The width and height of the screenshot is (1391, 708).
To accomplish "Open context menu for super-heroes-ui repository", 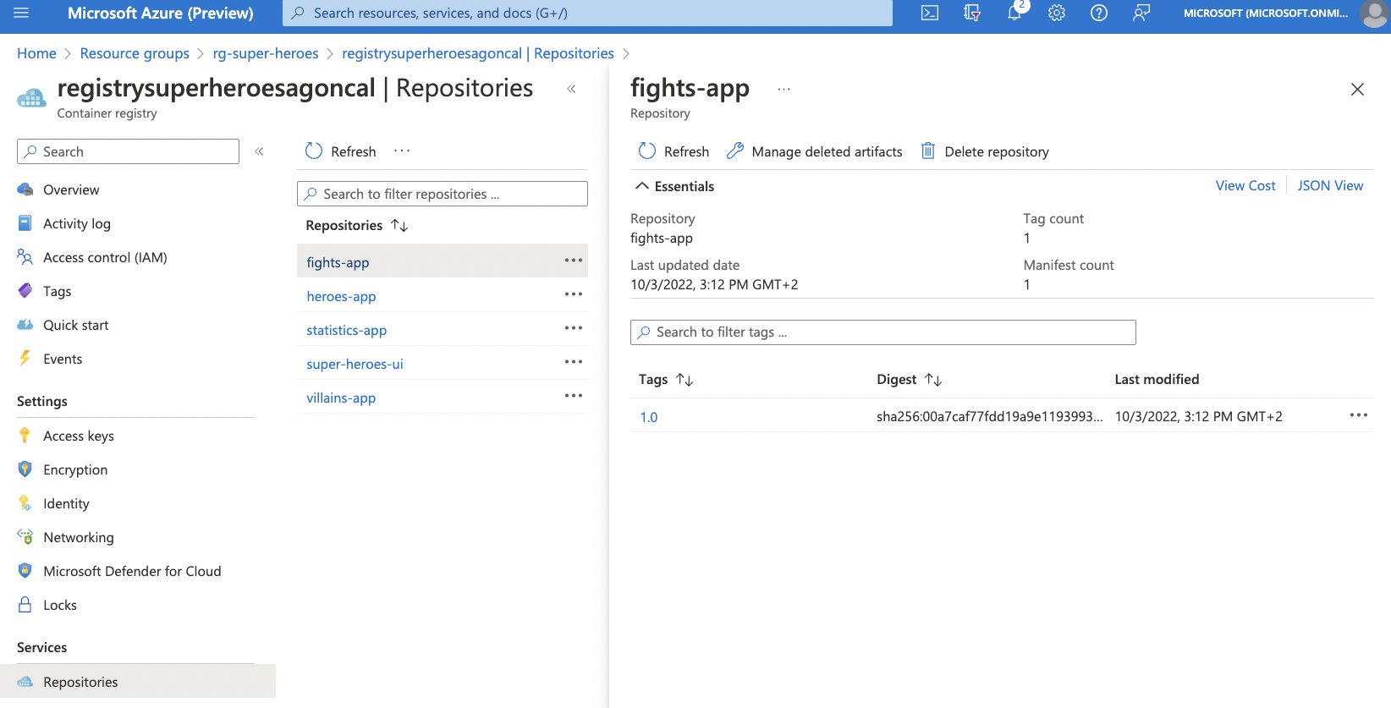I will click(574, 362).
